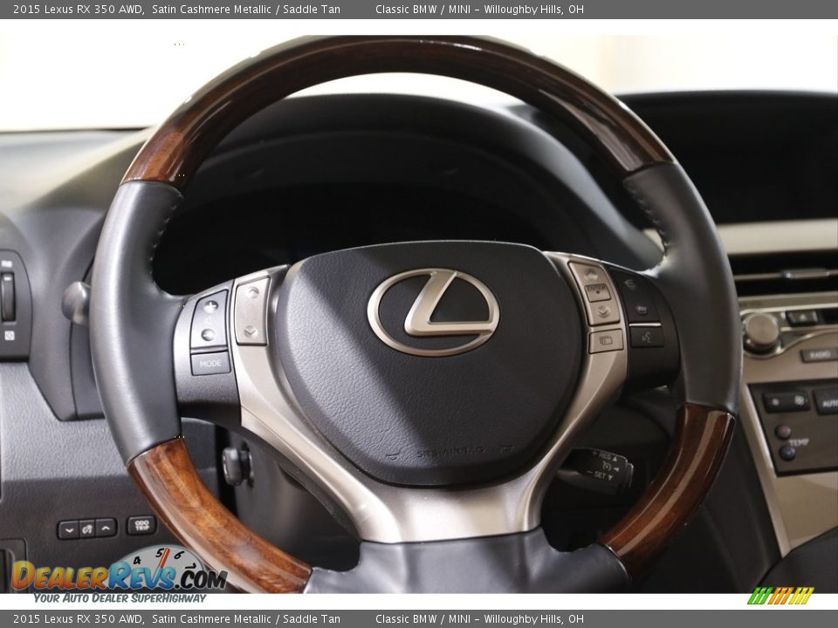The image size is (838, 628).
Task: Tap the display/back button on right spoke
Action: 606,341
